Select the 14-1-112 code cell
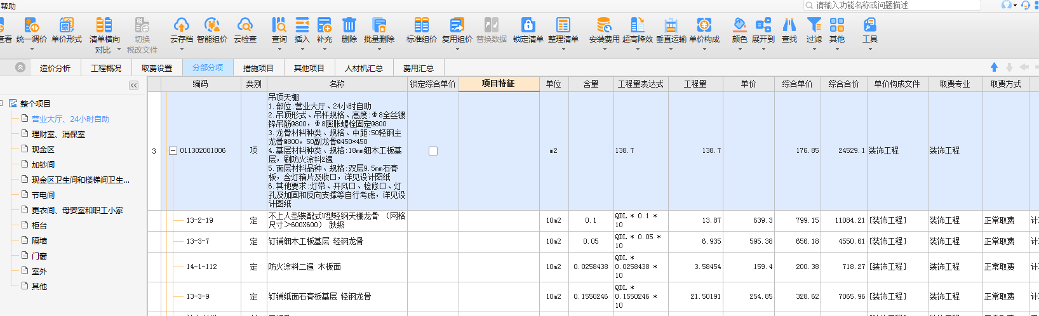 [x=200, y=267]
